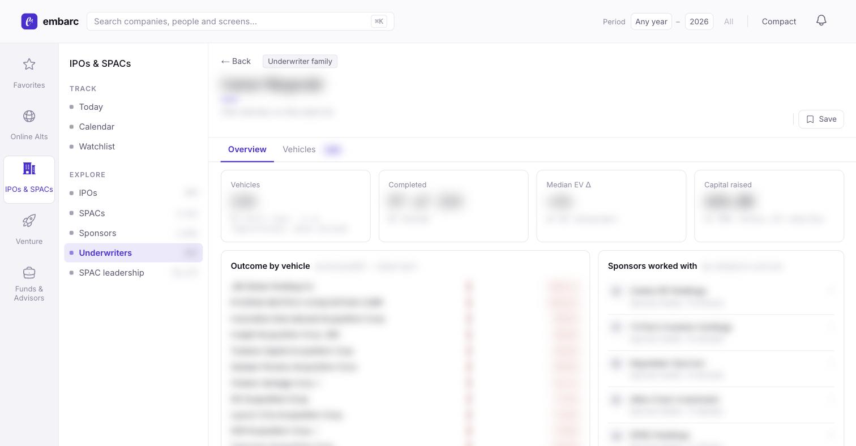This screenshot has width=856, height=446.
Task: Open the Watchlist item
Action: [x=133, y=147]
